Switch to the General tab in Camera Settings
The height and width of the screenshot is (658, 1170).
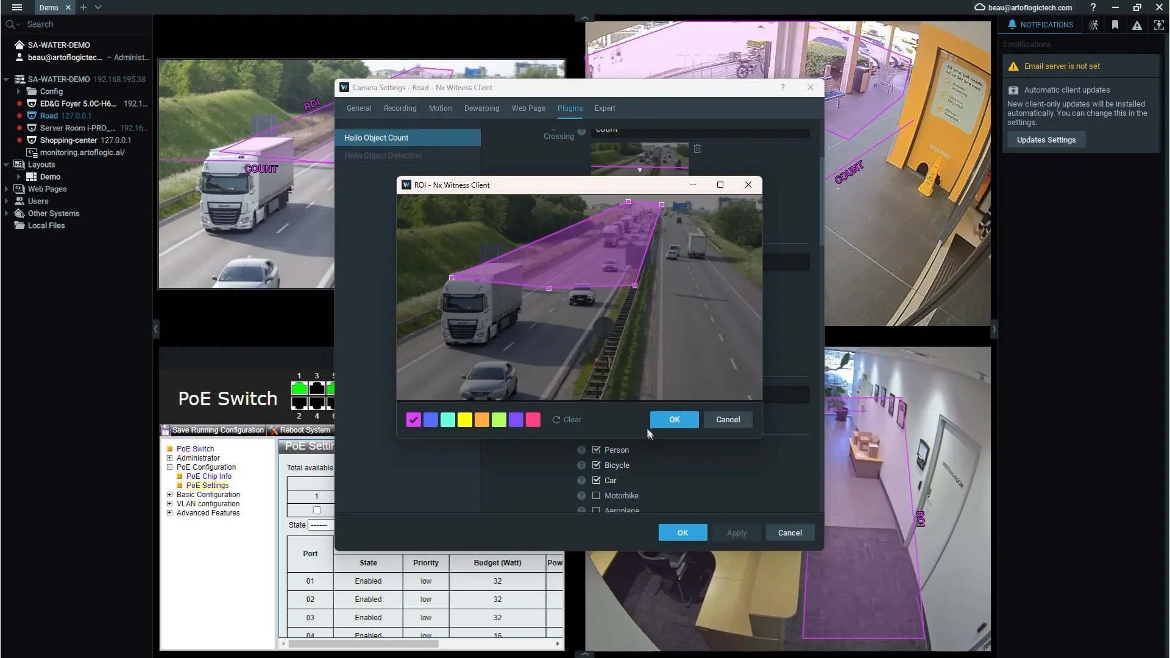pos(359,108)
